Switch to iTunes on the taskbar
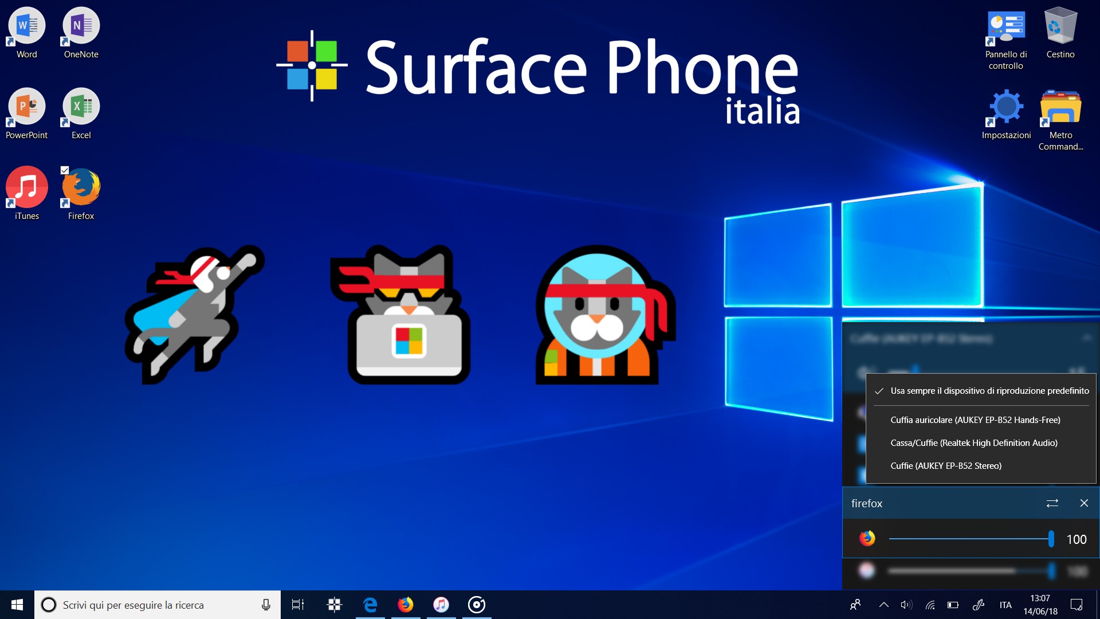 (x=441, y=605)
